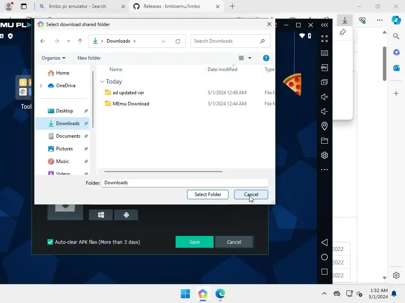The image size is (405, 303).
Task: Expand address bar history dropdown
Action: coord(163,41)
